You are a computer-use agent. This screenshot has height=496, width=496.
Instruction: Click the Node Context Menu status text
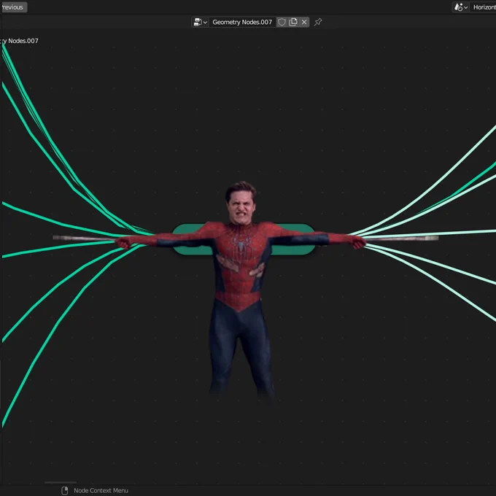[101, 490]
